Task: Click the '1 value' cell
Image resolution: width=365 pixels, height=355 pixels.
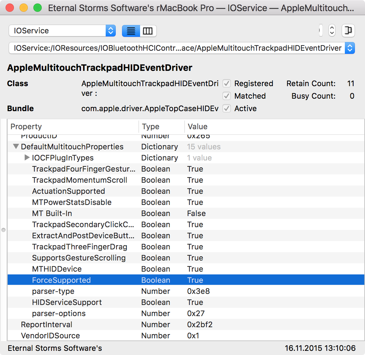Action: point(199,158)
